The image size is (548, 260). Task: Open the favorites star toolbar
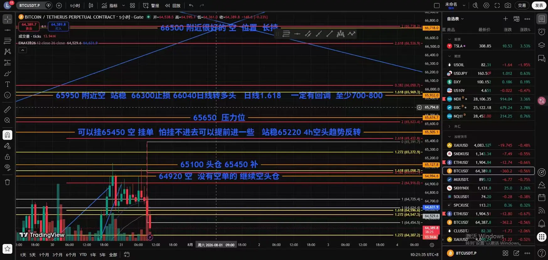pyautogui.click(x=8, y=249)
